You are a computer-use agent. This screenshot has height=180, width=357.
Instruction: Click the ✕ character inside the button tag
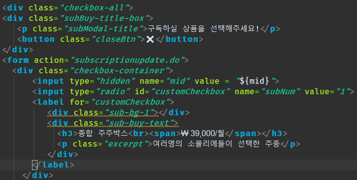pyautogui.click(x=150, y=39)
